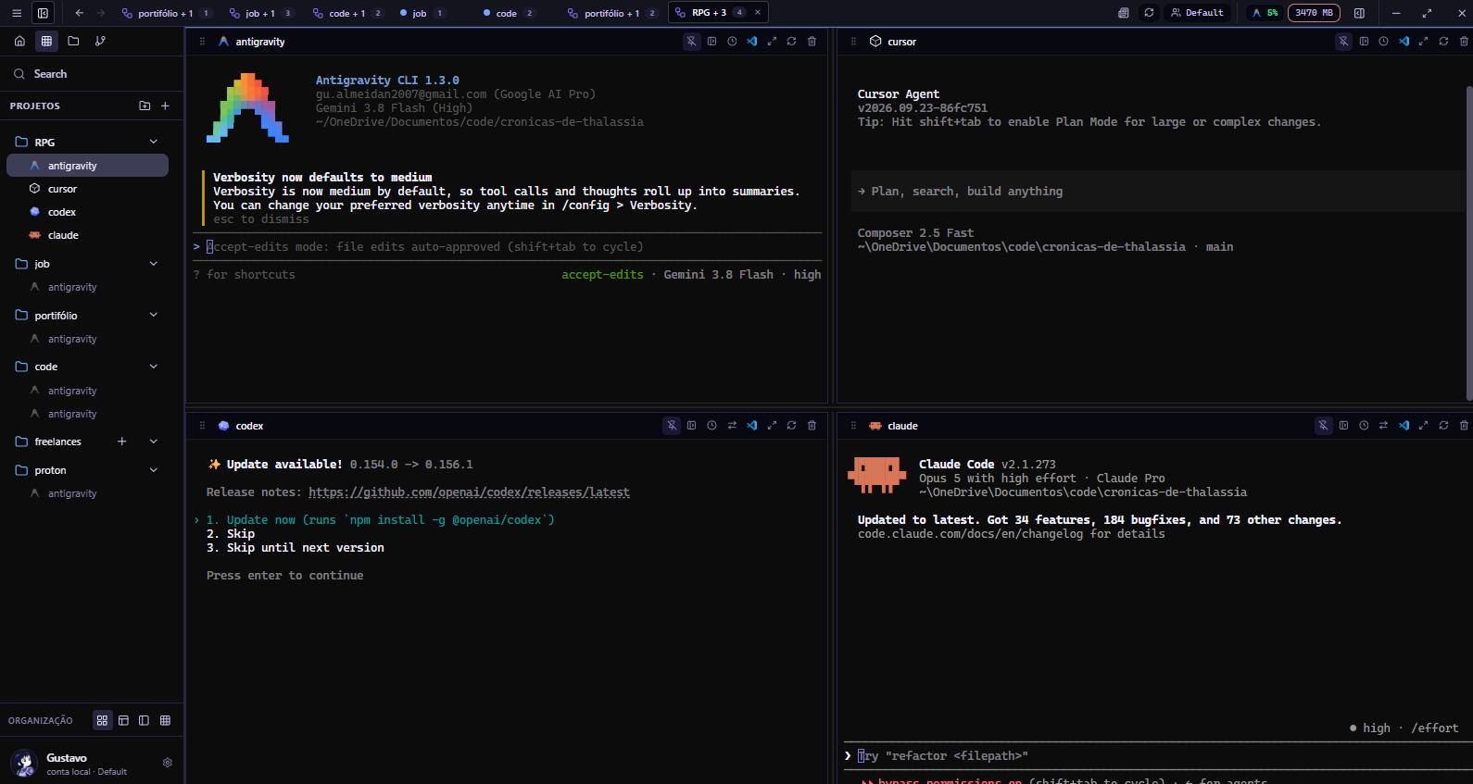This screenshot has height=784, width=1473.
Task: Collapse the RPG project folder
Action: tap(154, 142)
